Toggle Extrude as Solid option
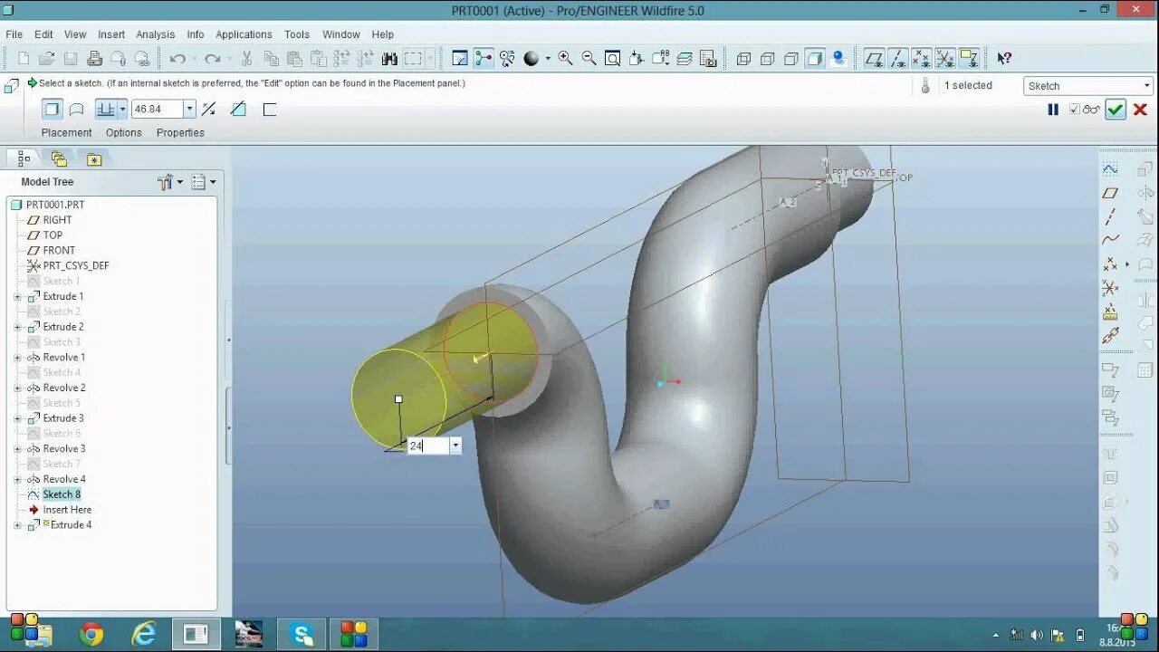This screenshot has width=1159, height=652. click(53, 109)
